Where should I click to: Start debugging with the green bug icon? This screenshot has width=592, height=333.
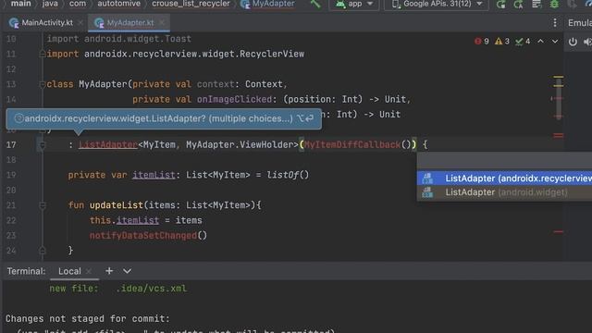pos(554,4)
